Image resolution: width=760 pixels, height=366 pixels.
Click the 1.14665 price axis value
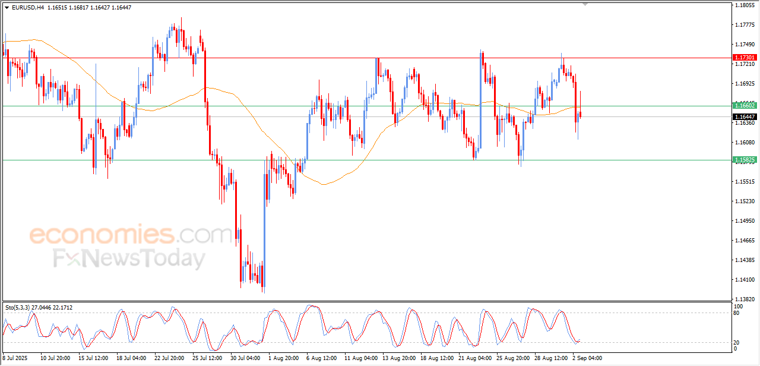(745, 240)
